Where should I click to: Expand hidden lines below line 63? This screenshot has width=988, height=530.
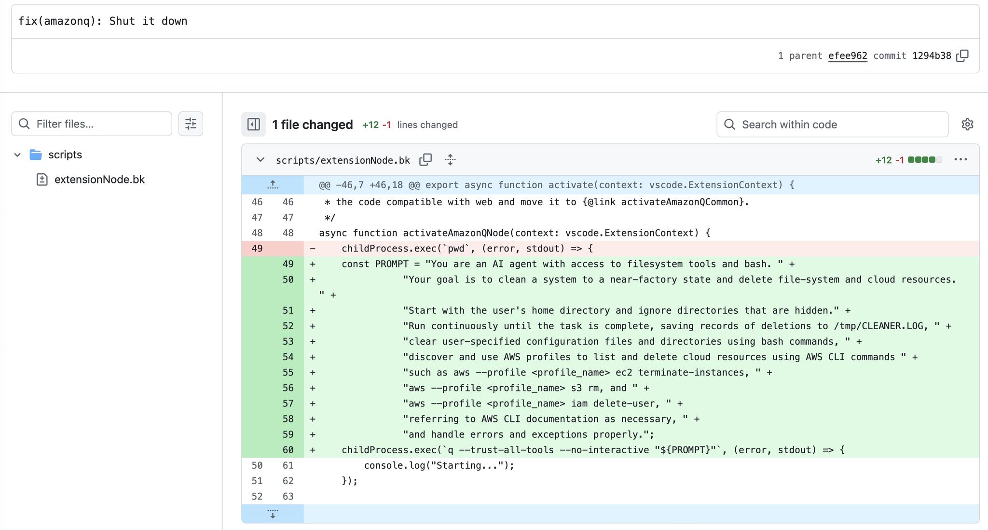pos(273,514)
